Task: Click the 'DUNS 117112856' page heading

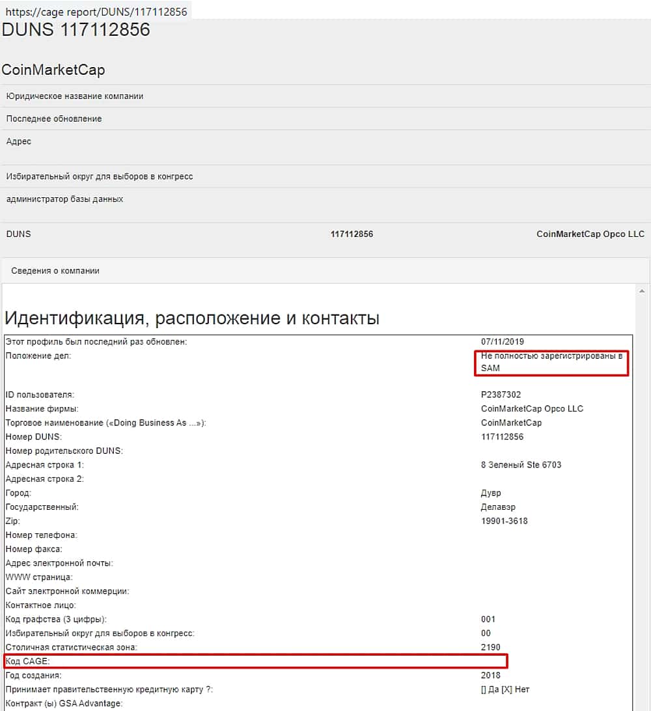Action: pos(76,30)
